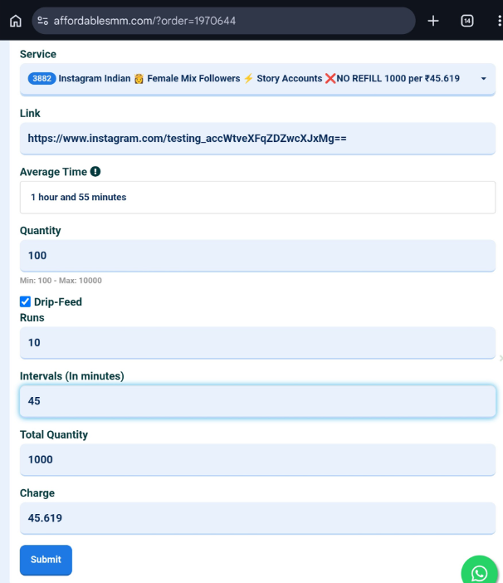The image size is (503, 583).
Task: Click the 'Quantity' label
Action: 40,231
